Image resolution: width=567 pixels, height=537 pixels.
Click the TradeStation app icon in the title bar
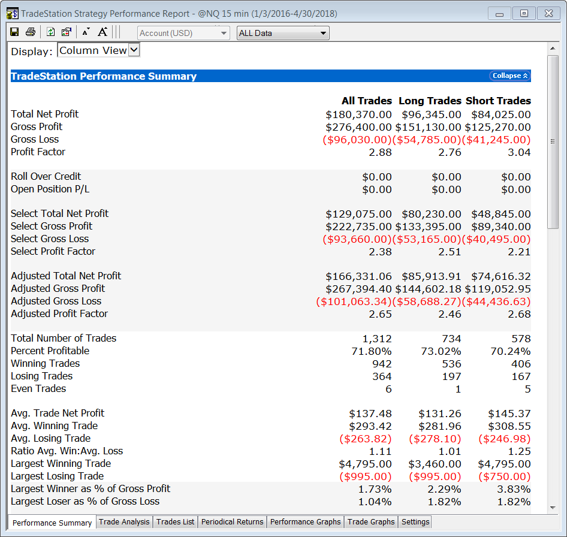pos(13,14)
